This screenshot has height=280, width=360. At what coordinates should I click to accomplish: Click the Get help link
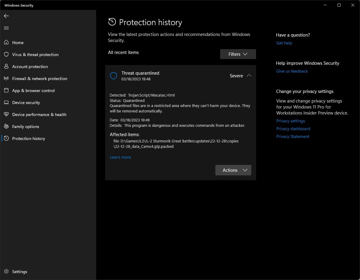284,43
